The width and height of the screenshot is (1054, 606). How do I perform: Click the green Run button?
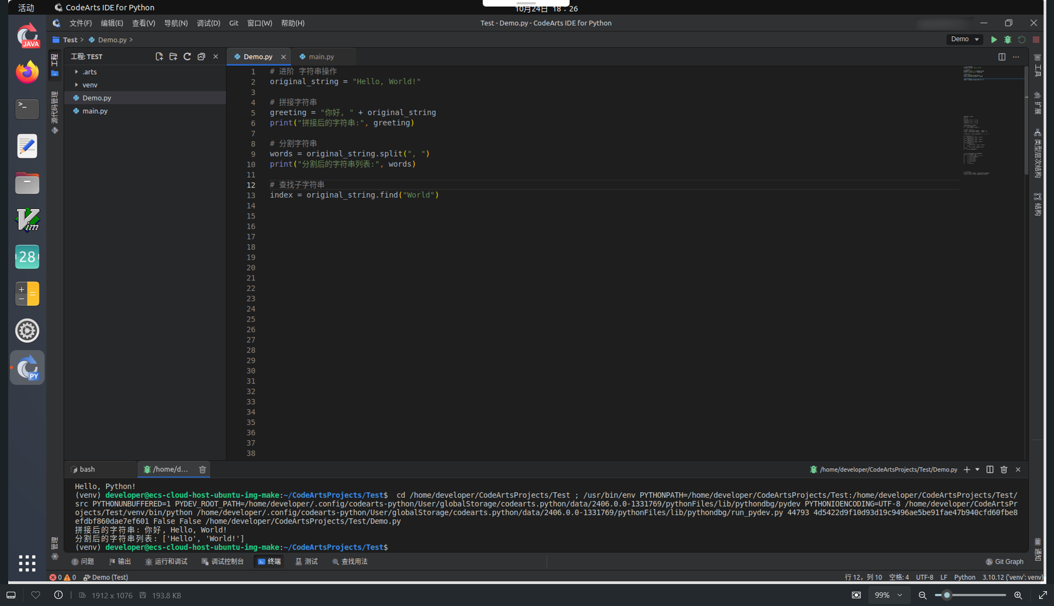coord(994,40)
